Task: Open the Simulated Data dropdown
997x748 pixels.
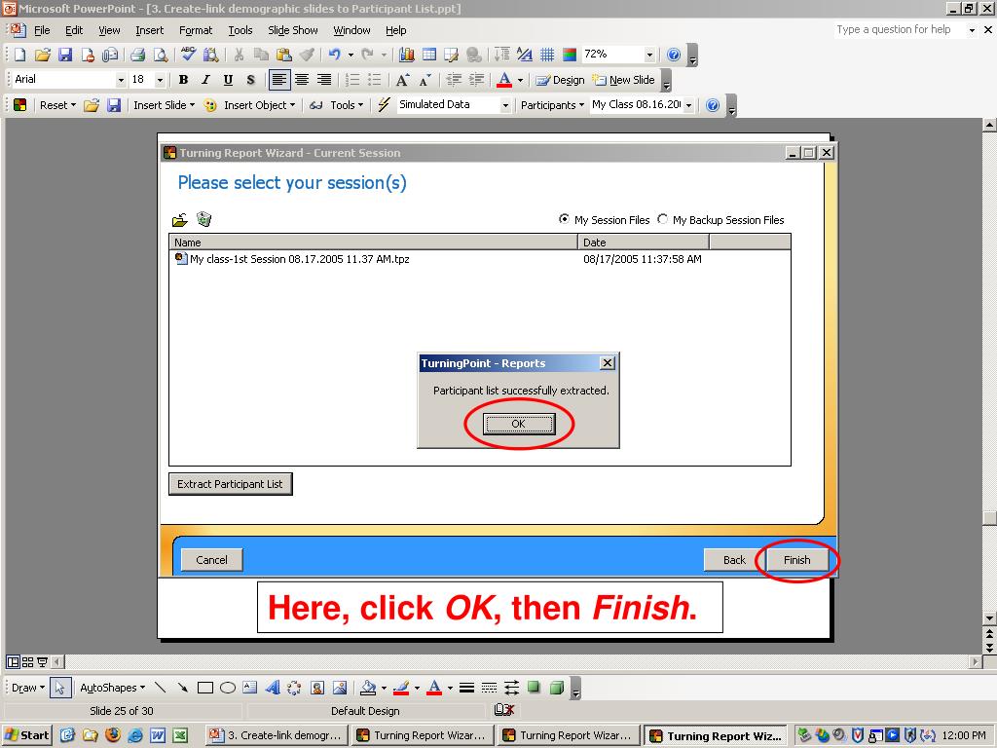Action: point(505,105)
